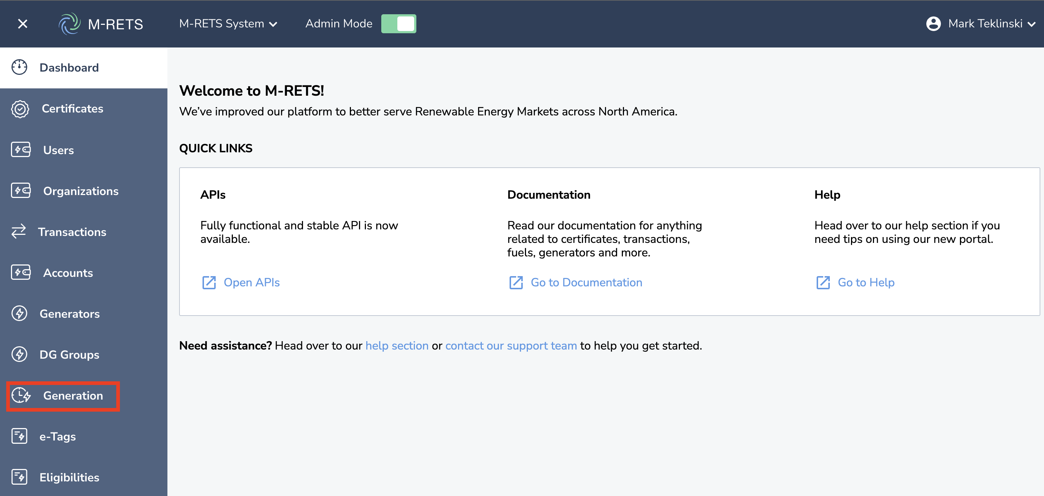This screenshot has height=496, width=1044.
Task: Toggle the Admin Mode switch
Action: [398, 23]
